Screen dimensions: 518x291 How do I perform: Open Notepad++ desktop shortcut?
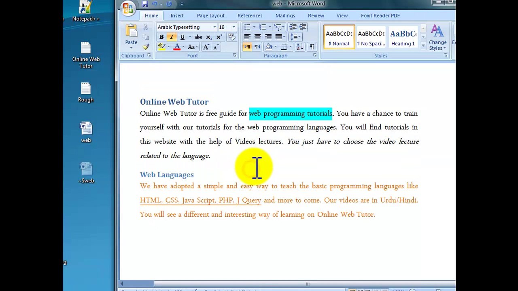pos(86,11)
